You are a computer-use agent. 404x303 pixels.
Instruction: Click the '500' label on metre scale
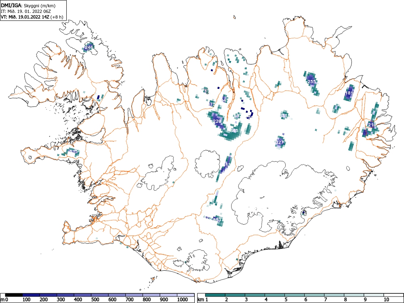click(x=95, y=300)
